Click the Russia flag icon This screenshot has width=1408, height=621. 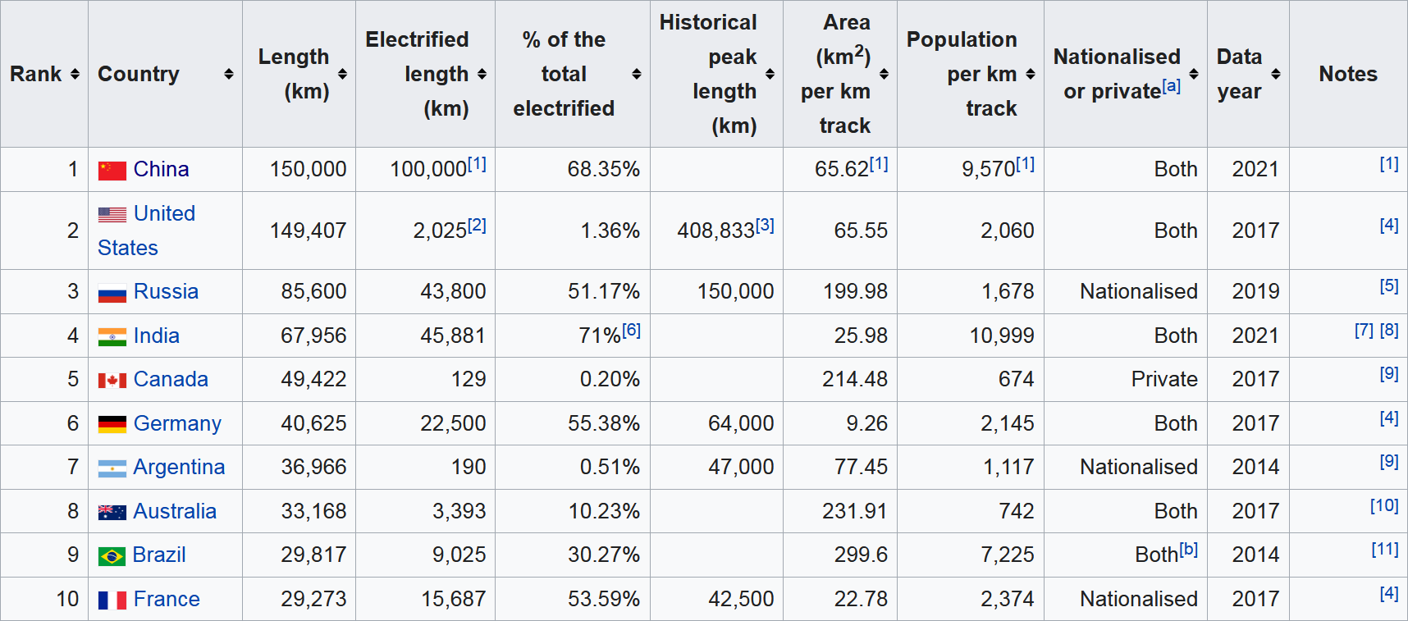pos(112,293)
